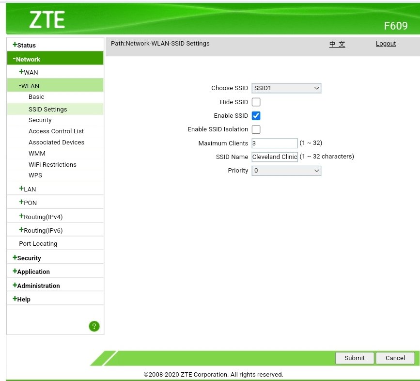Open the Priority dropdown
420x381 pixels.
coord(286,171)
